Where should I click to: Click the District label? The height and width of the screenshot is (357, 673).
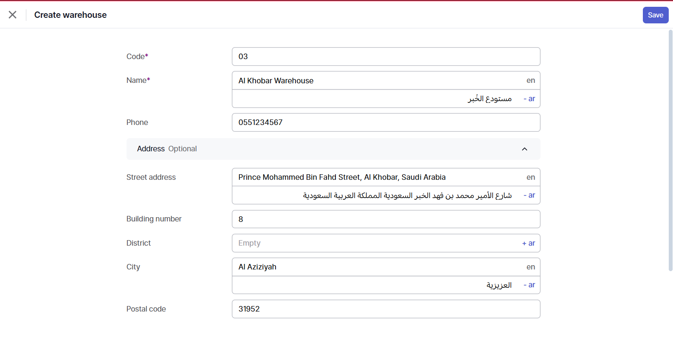[x=138, y=243]
